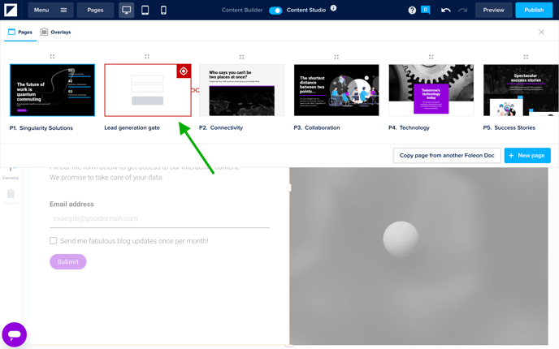Click Copy page from another Foleon Doc
Image resolution: width=559 pixels, height=349 pixels.
coord(446,155)
